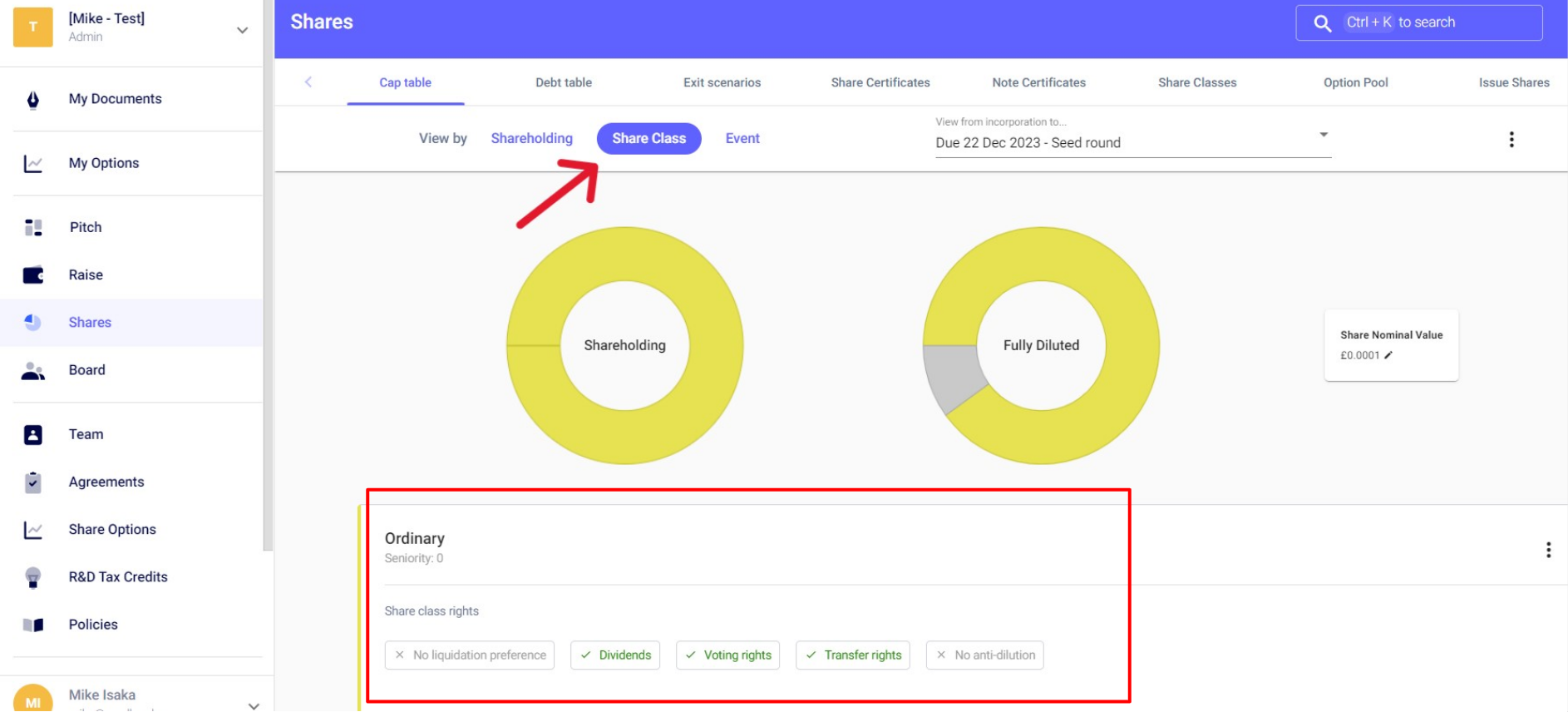1568x712 pixels.
Task: Open the Ordinary share class kebab menu
Action: pyautogui.click(x=1547, y=550)
